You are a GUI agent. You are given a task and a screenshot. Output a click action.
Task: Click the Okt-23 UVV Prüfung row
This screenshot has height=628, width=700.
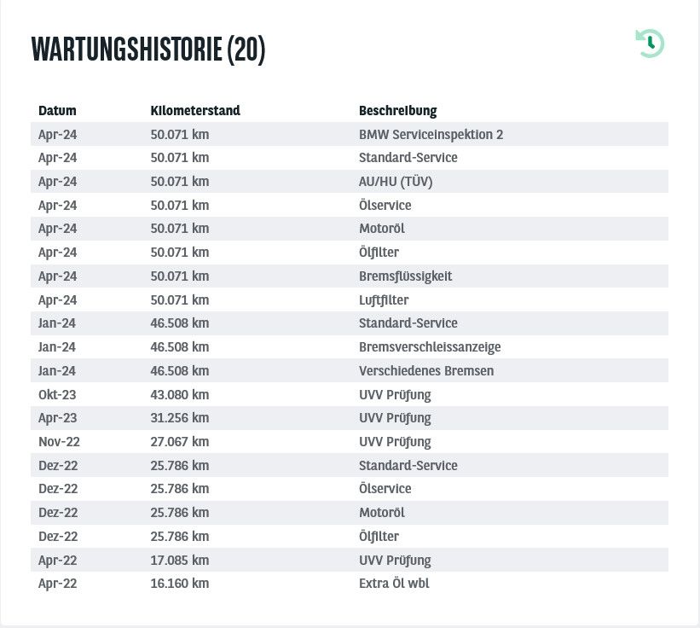point(350,394)
